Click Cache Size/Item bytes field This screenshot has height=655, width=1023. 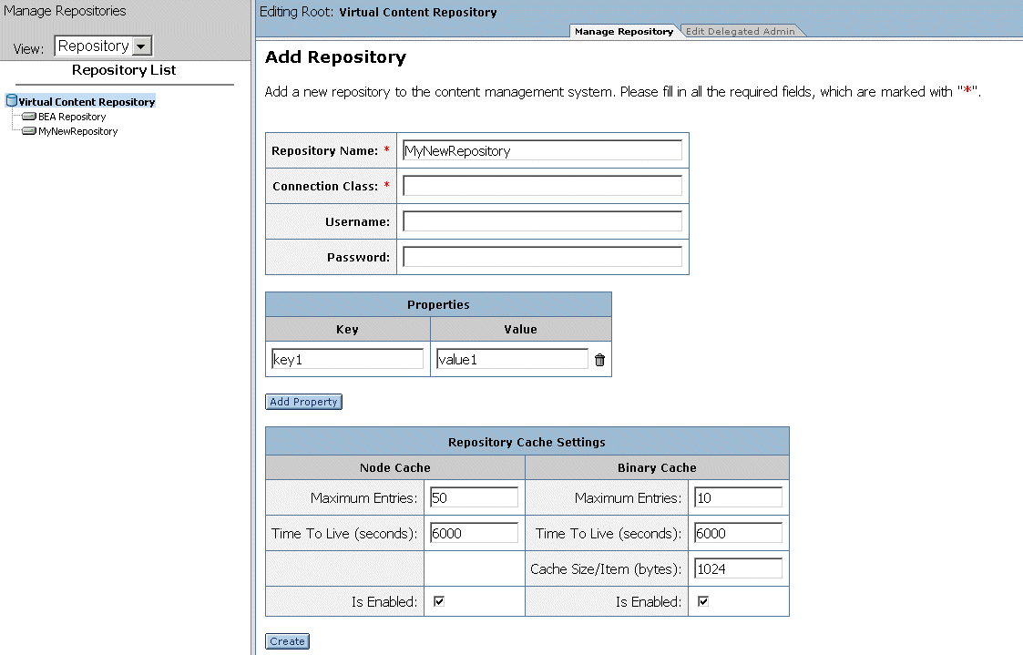pyautogui.click(x=739, y=568)
